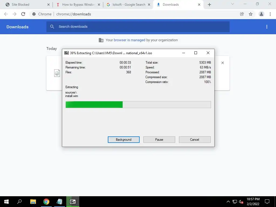Close the Downloads tab

pos(199,5)
